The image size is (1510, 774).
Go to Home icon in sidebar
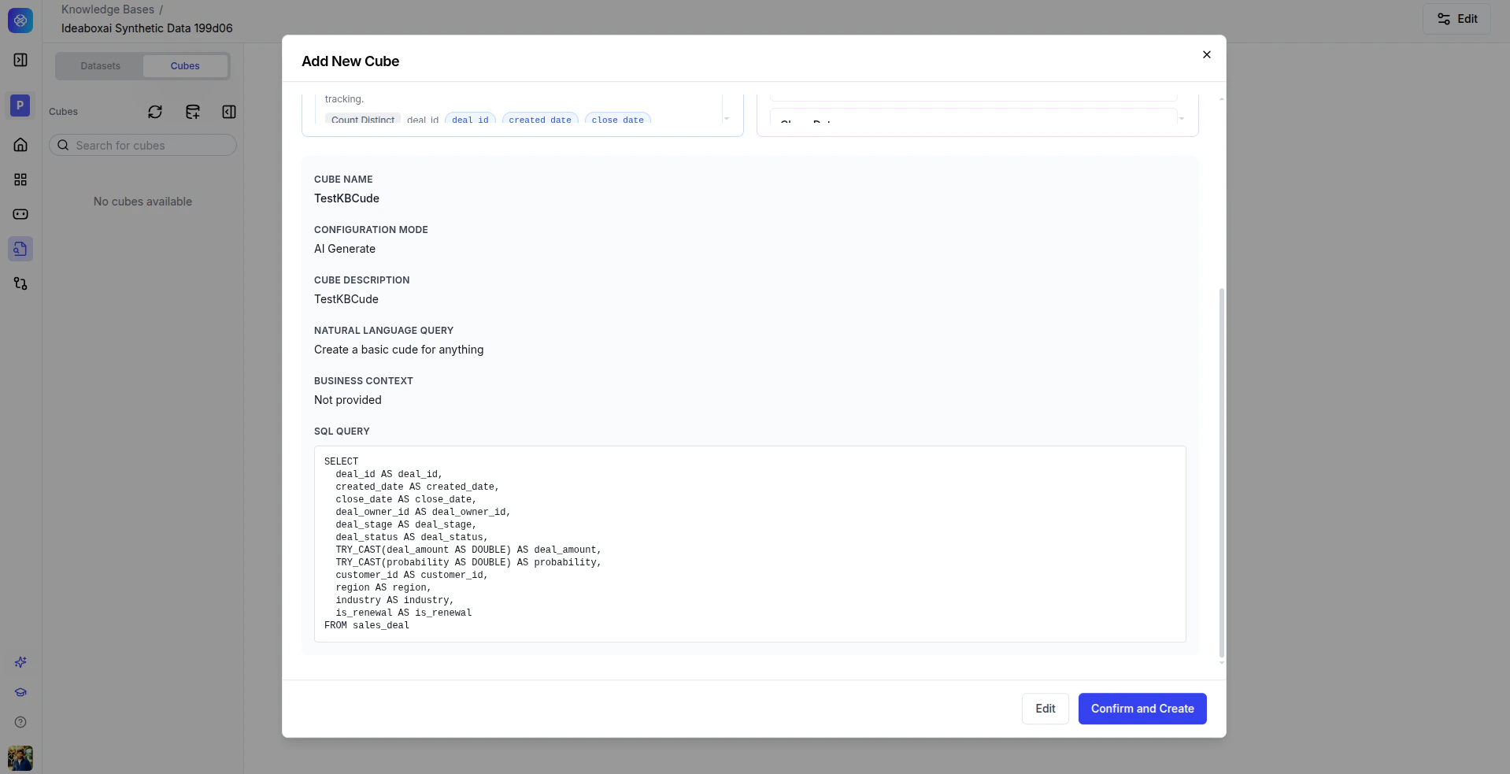click(x=20, y=145)
